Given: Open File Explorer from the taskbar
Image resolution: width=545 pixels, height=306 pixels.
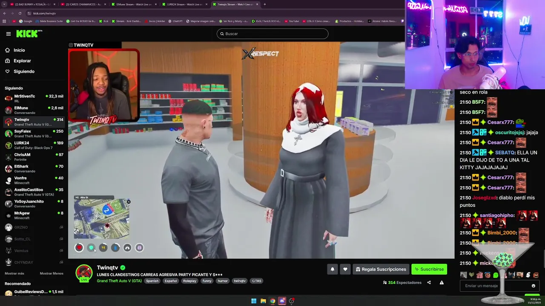Looking at the screenshot, I should pos(263,301).
